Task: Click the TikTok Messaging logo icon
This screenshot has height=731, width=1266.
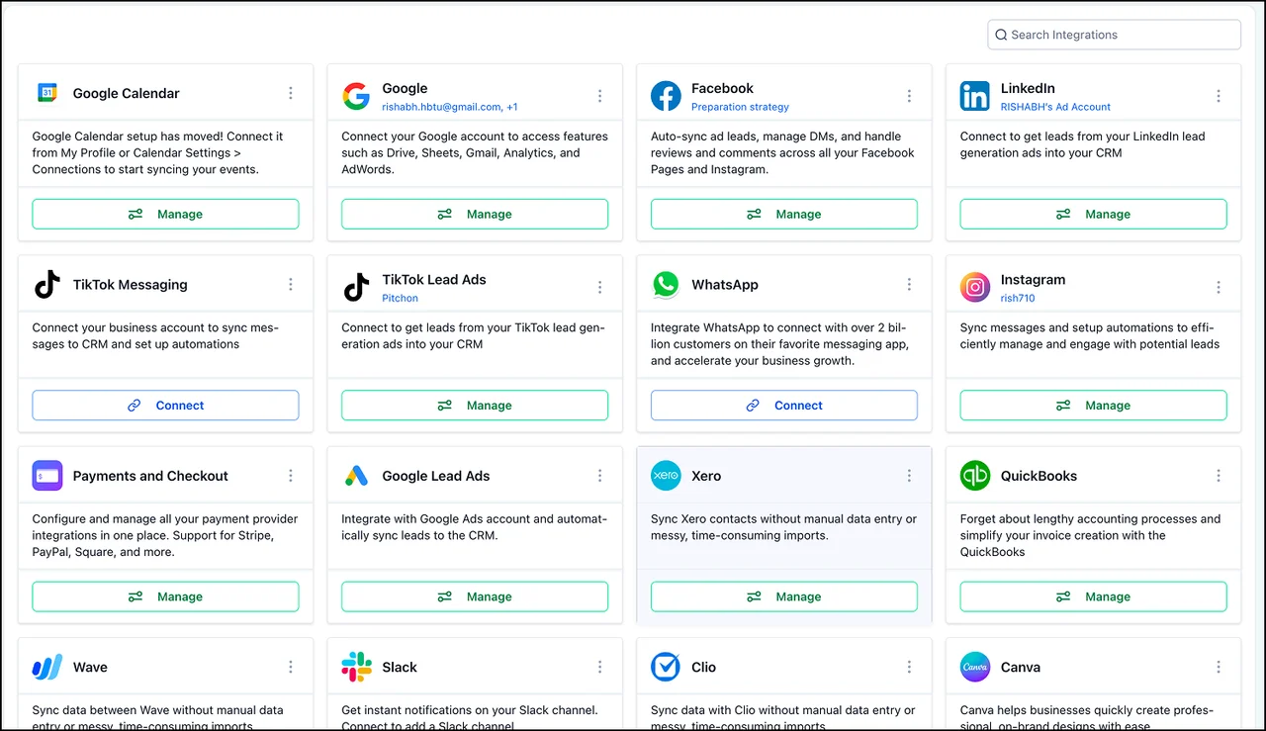Action: point(47,285)
